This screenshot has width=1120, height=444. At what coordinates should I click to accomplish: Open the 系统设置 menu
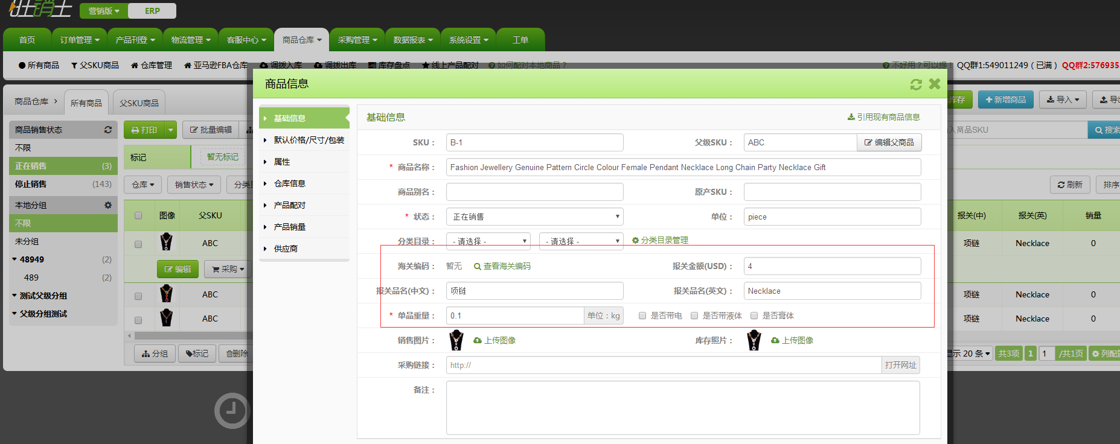click(469, 40)
